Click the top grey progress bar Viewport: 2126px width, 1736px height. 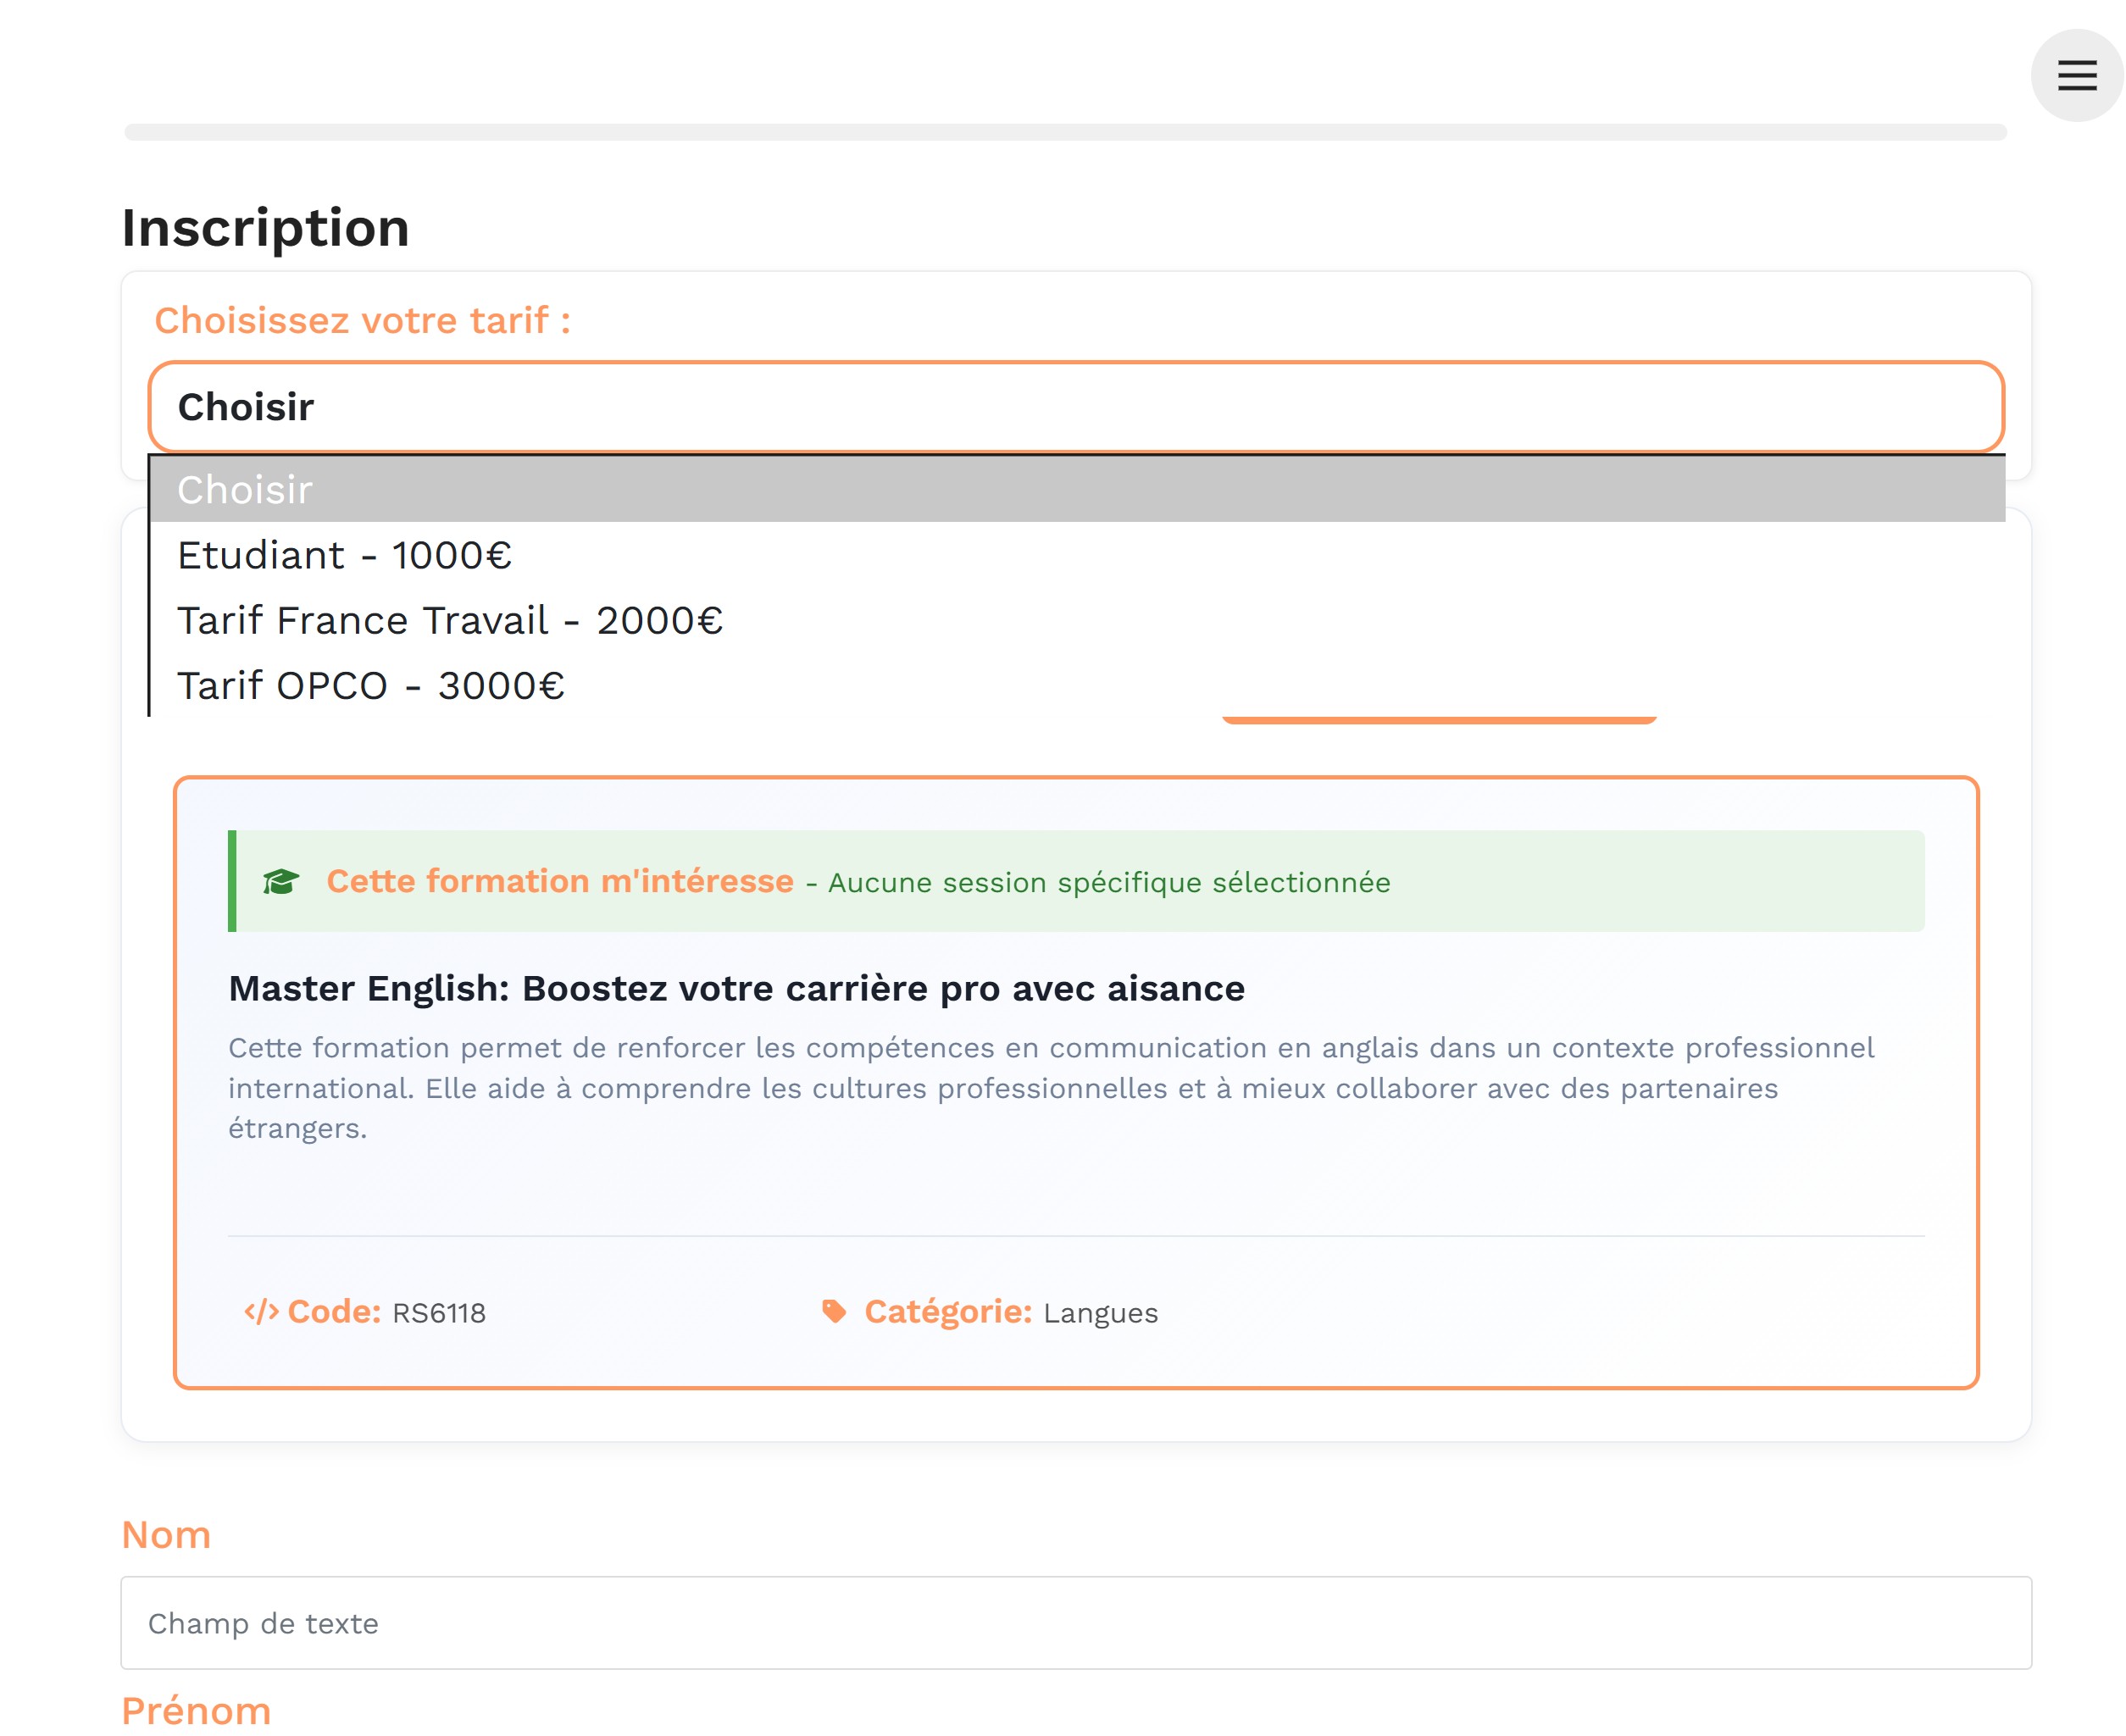1065,132
